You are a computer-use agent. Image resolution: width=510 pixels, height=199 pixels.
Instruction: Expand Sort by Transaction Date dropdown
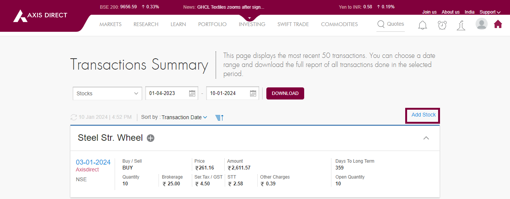(184, 117)
